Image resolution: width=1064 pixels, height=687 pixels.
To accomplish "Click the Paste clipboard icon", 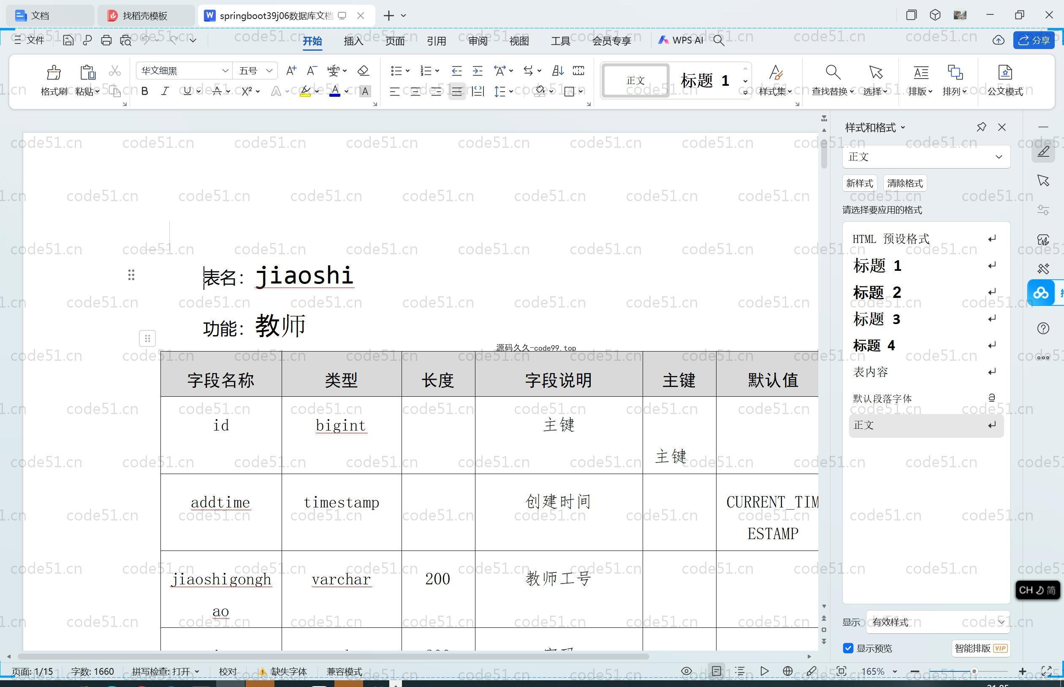I will tap(87, 72).
